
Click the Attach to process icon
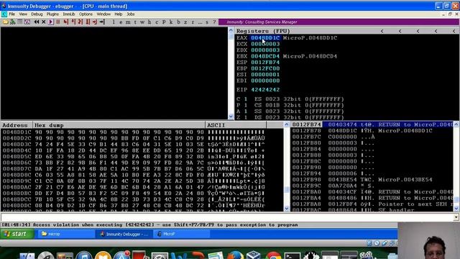(13, 22)
